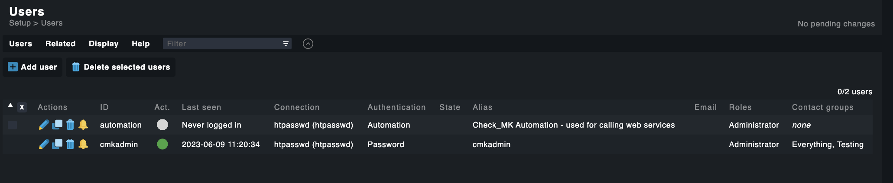Click the trash icon for cmkadmin
893x183 pixels.
[70, 144]
